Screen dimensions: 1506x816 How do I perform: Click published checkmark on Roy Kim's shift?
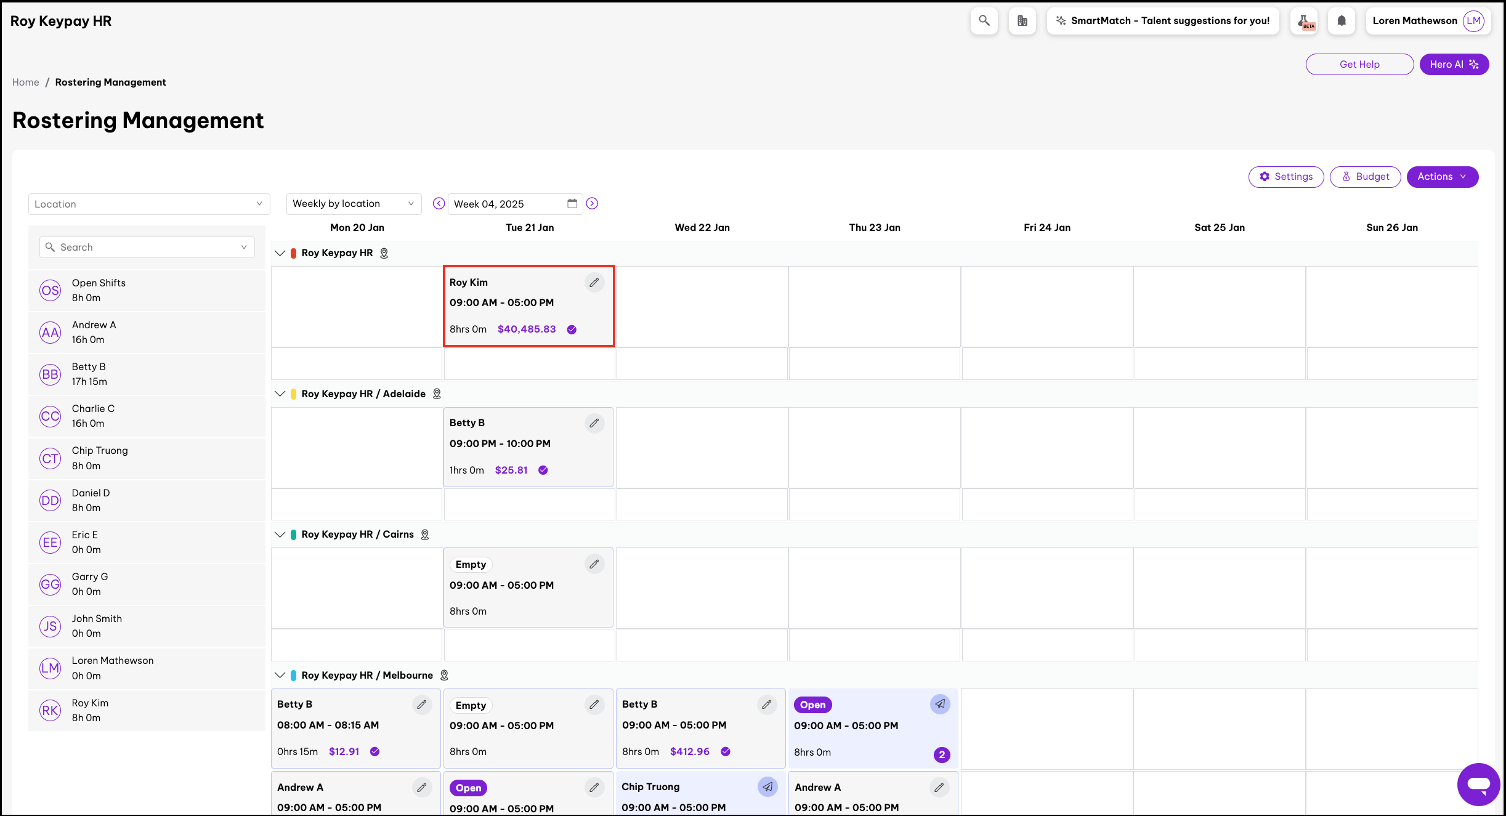(x=572, y=329)
